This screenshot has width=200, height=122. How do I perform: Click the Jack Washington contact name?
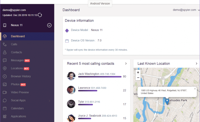pyautogui.click(x=89, y=74)
